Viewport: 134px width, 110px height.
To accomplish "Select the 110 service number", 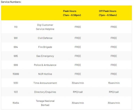I will coord(16,27).
